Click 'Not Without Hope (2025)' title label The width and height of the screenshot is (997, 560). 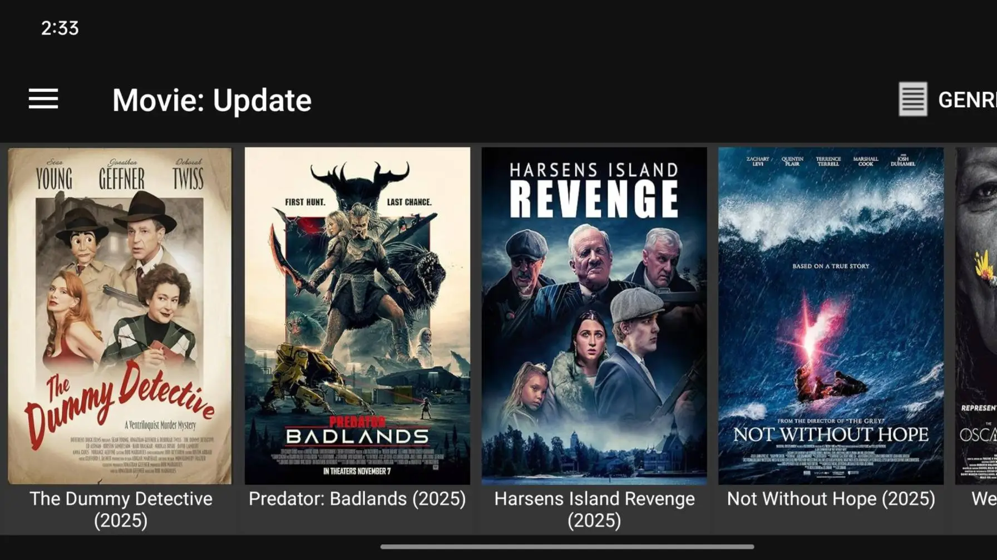click(831, 499)
